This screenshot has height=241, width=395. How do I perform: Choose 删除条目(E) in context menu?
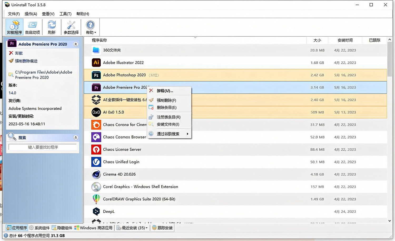point(169,107)
